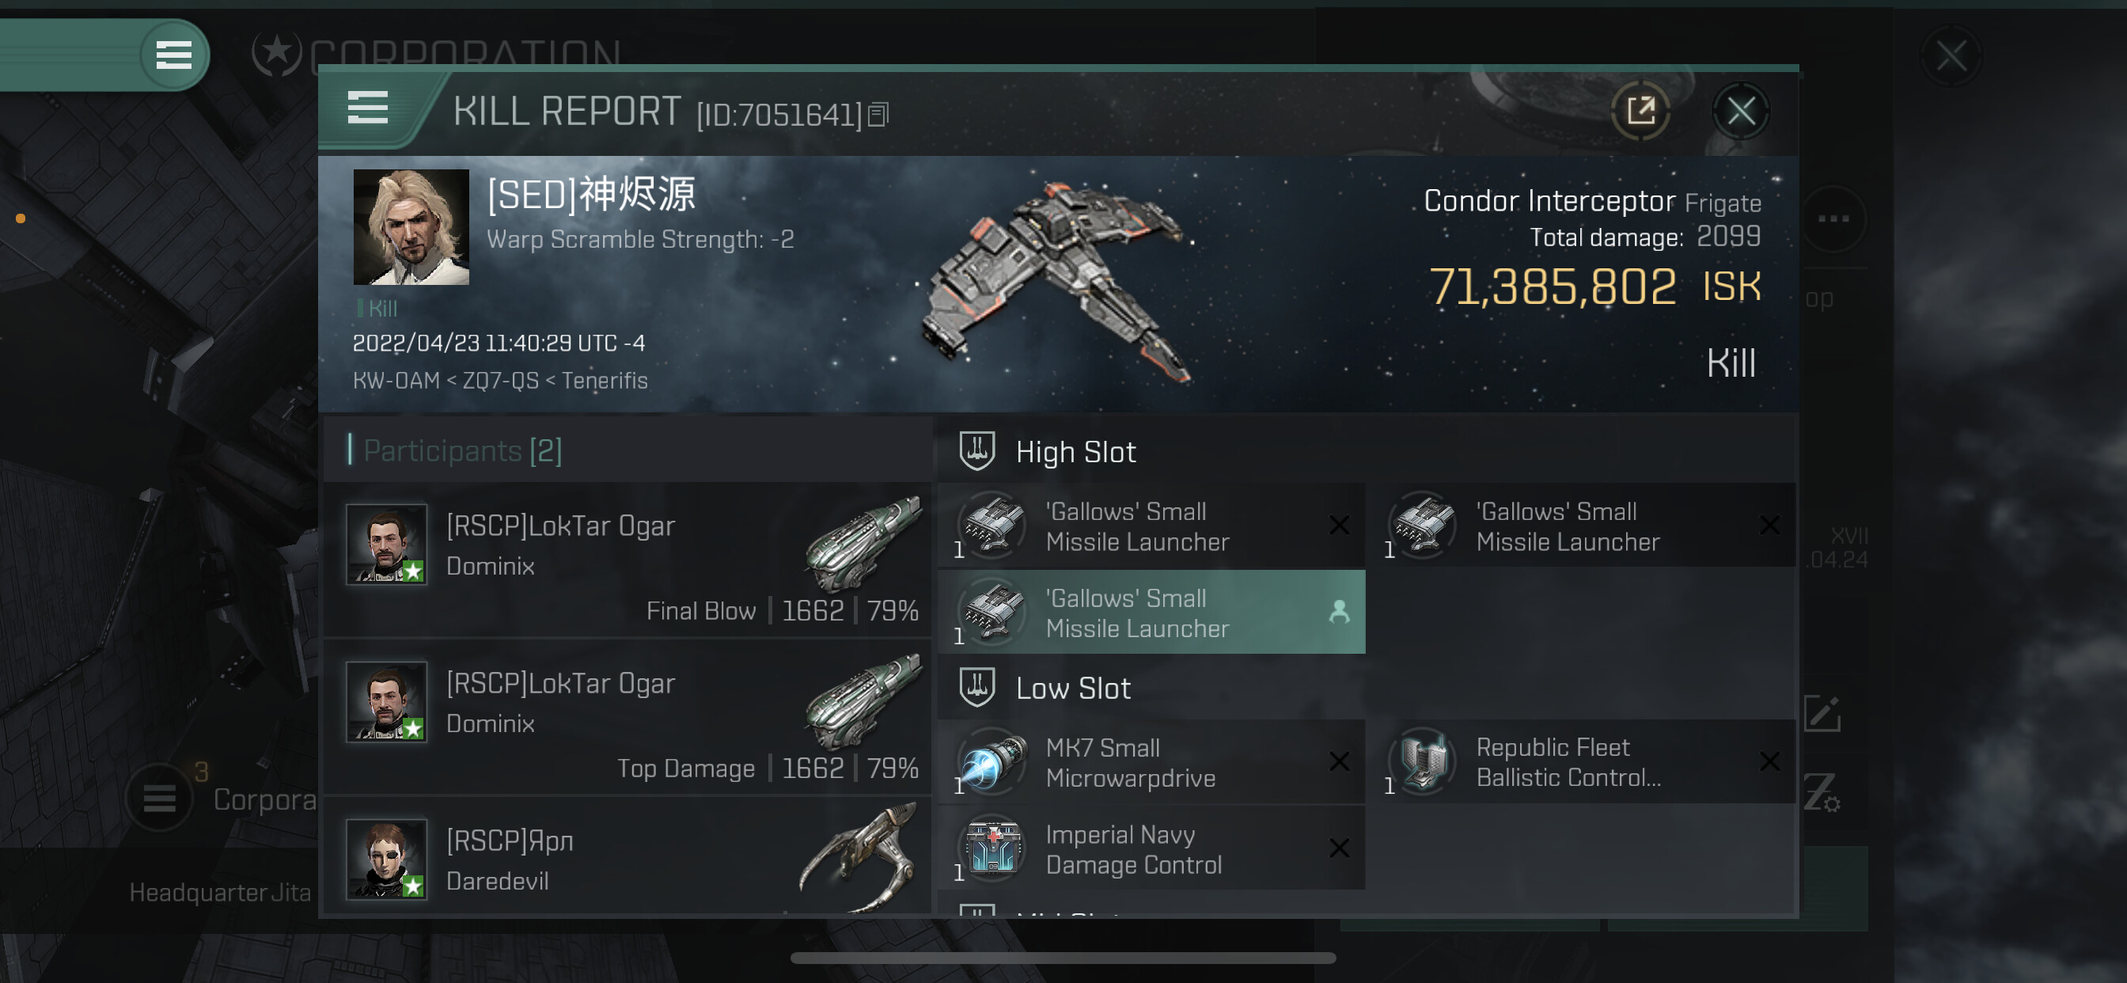Click the Condor Interceptor ship name
Viewport: 2127px width, 983px height.
[x=1549, y=201]
